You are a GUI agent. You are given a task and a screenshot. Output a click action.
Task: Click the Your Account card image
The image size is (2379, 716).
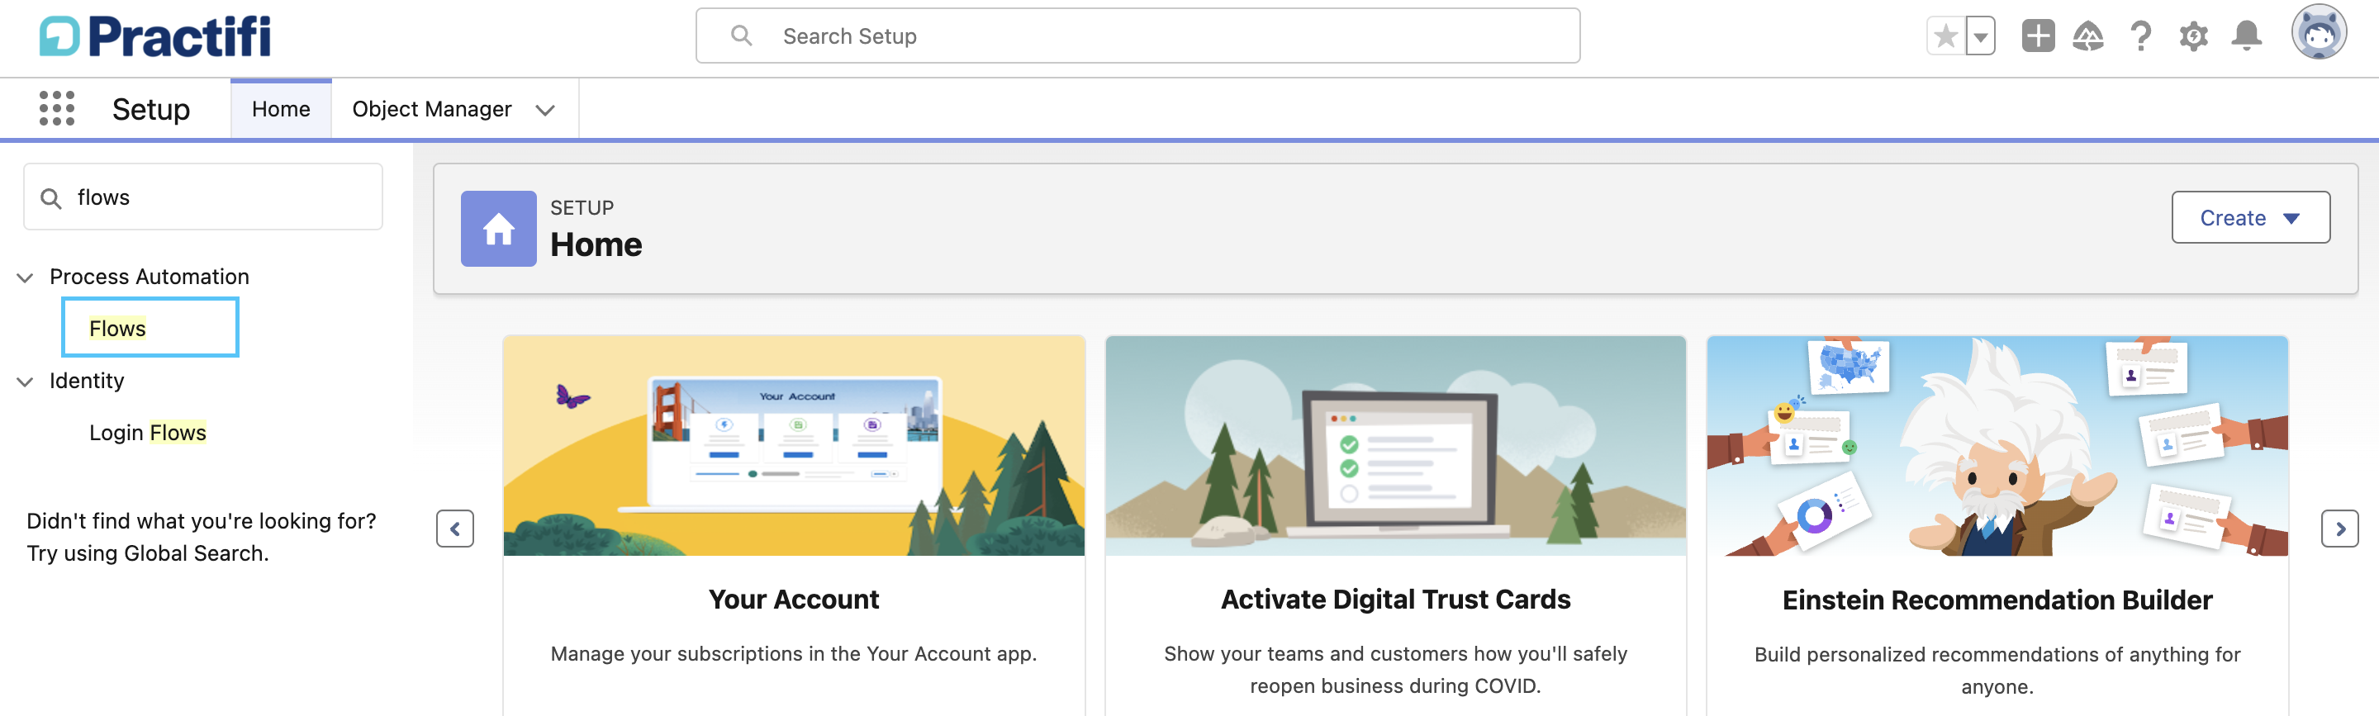793,446
